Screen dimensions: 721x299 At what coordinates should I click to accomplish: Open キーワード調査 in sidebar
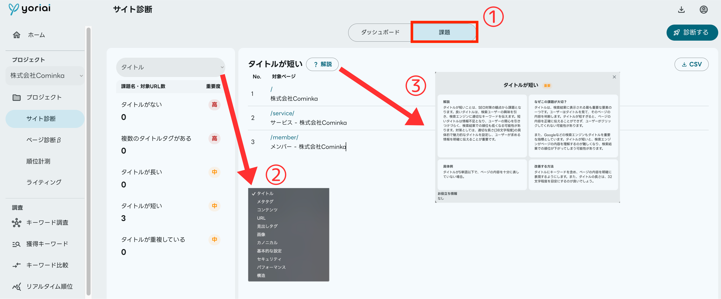coord(47,222)
